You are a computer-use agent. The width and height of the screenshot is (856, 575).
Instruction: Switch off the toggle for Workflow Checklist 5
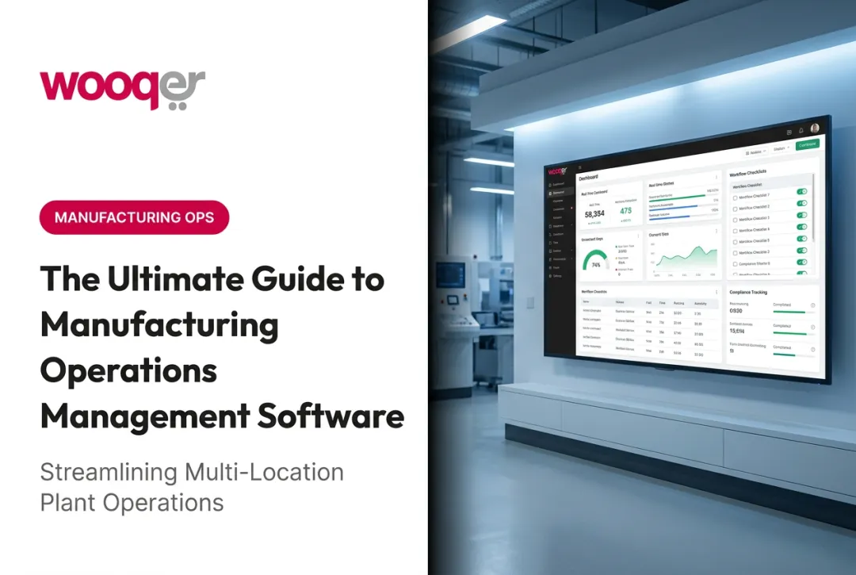click(802, 239)
